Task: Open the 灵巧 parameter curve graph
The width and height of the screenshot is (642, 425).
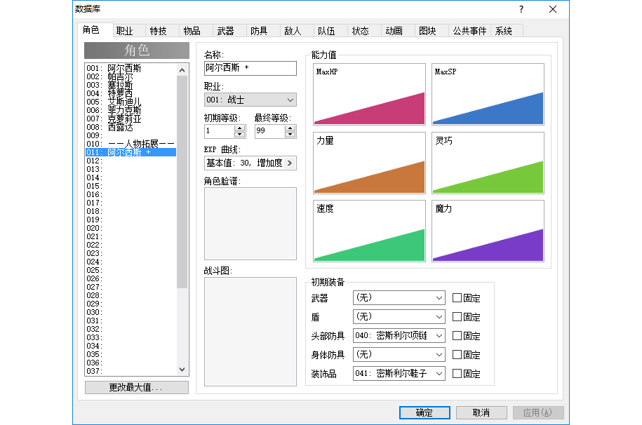Action: (488, 163)
